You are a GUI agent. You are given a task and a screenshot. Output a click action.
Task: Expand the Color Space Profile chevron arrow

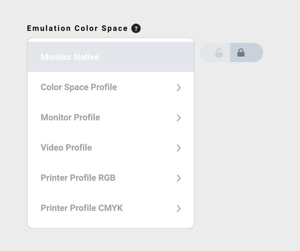179,88
